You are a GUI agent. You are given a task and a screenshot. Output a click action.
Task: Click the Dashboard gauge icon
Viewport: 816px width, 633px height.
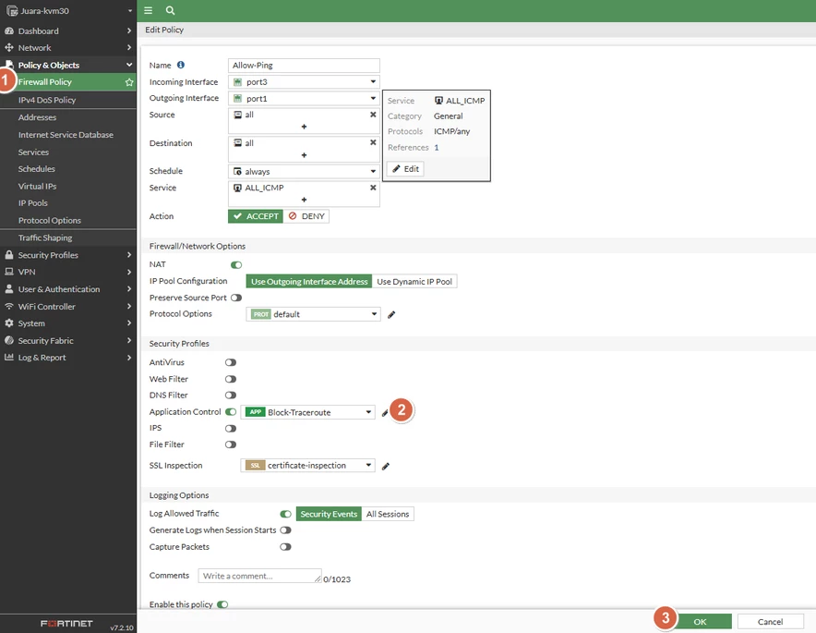pos(9,30)
